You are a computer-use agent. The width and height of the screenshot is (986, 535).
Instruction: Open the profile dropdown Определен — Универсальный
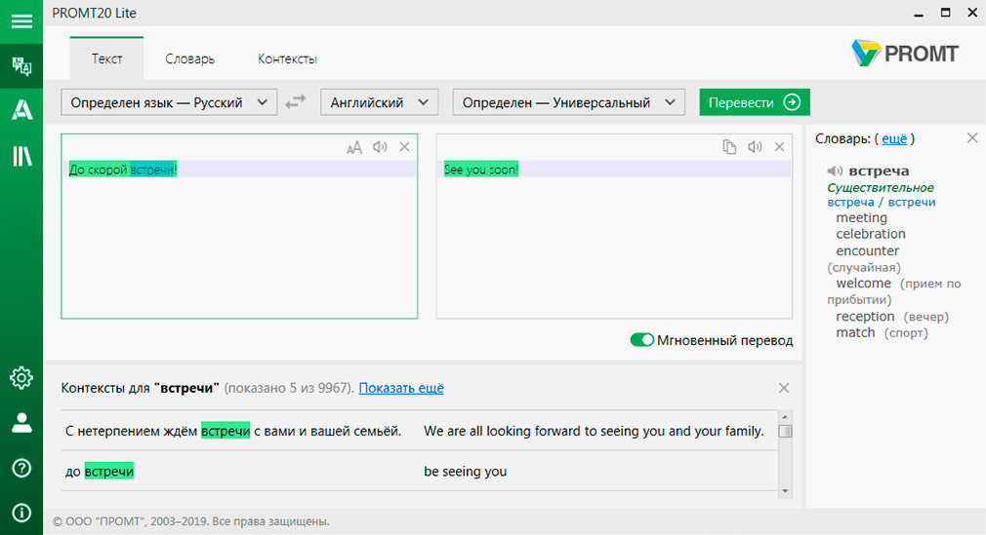[568, 102]
